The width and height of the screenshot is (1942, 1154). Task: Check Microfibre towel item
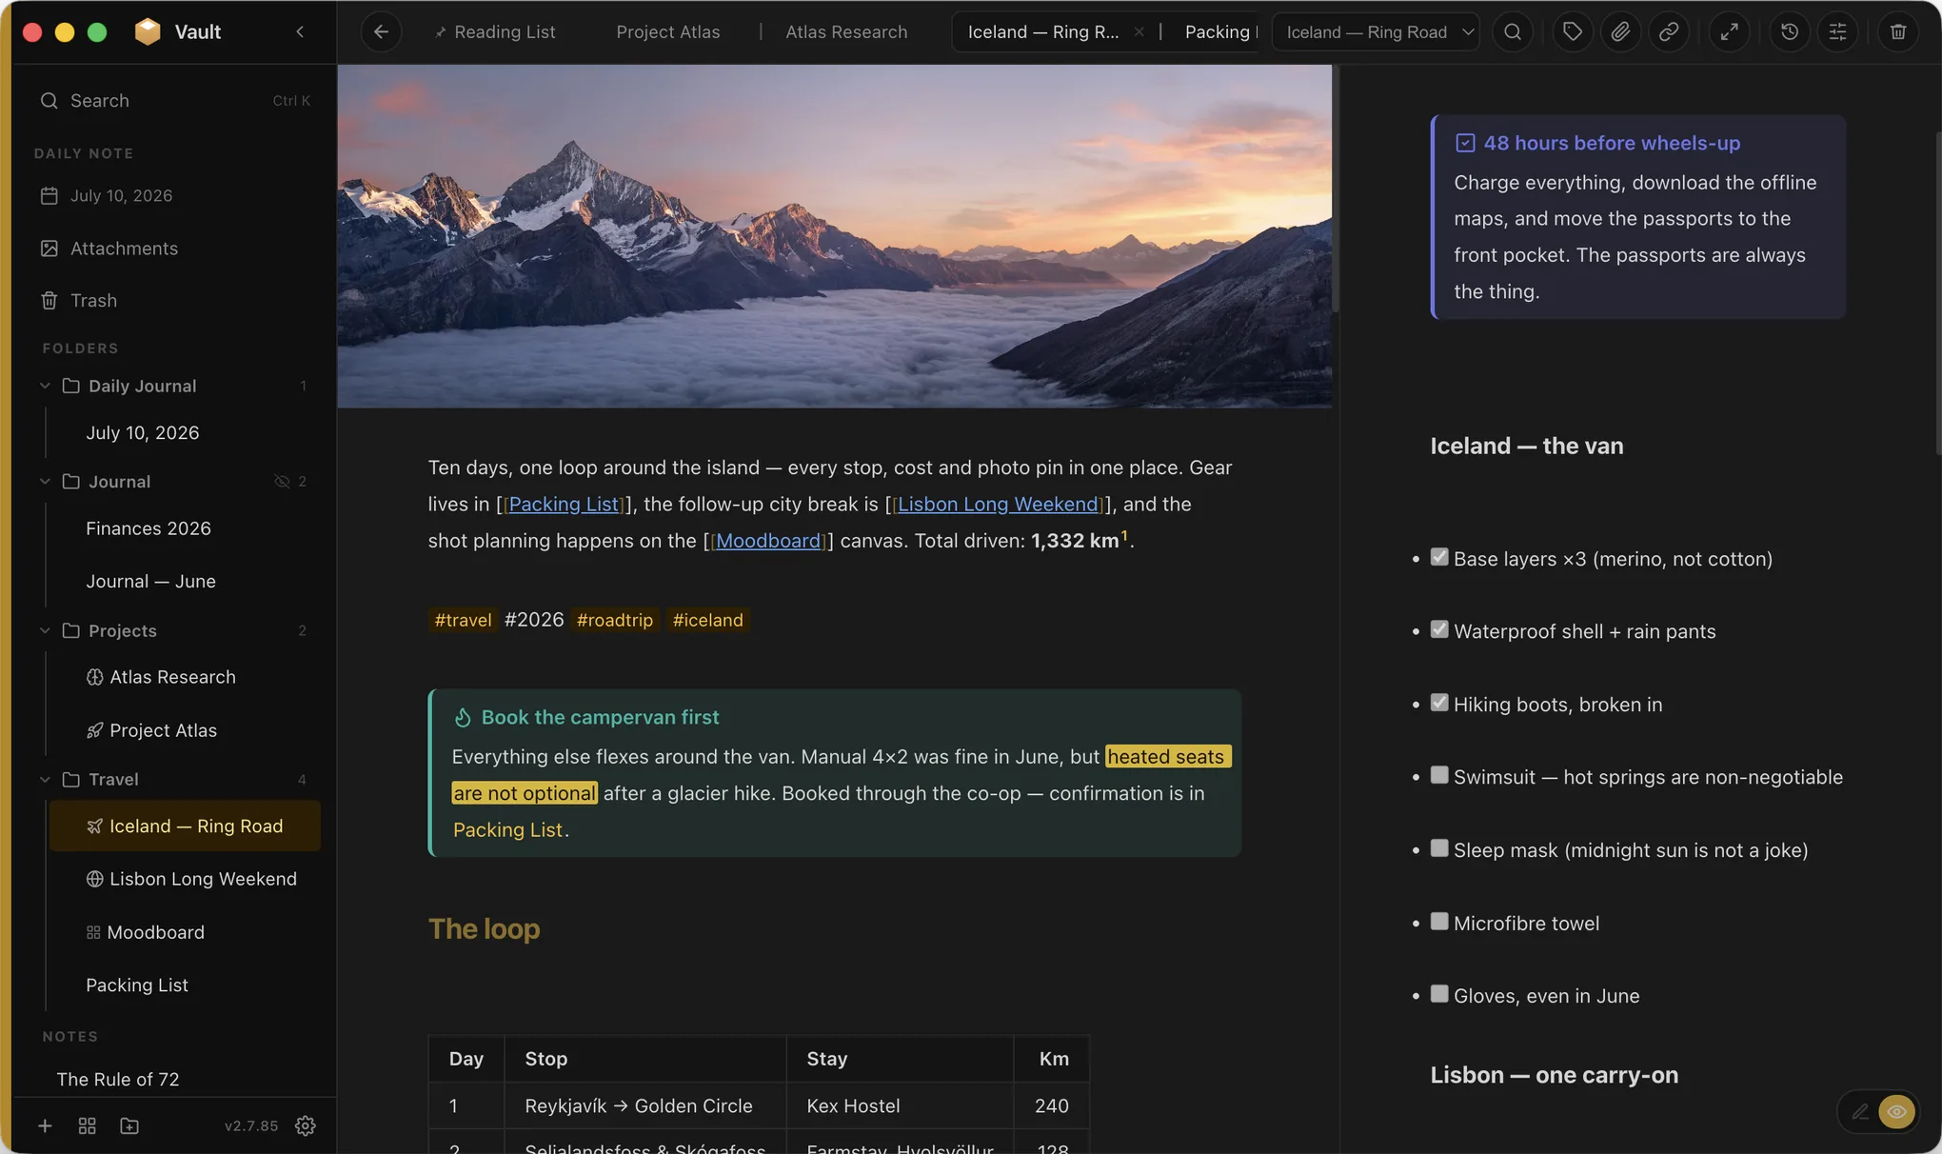(x=1439, y=921)
